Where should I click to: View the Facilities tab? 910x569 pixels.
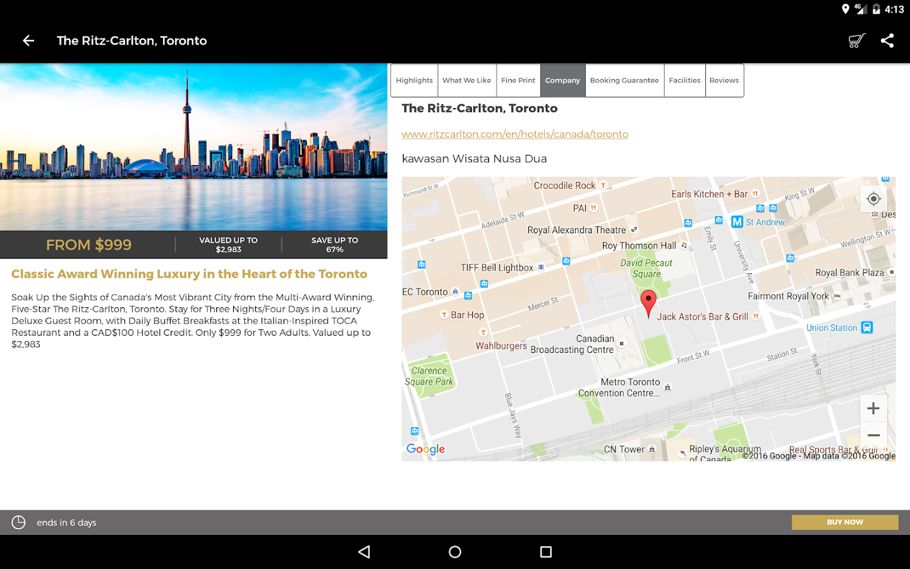[684, 80]
